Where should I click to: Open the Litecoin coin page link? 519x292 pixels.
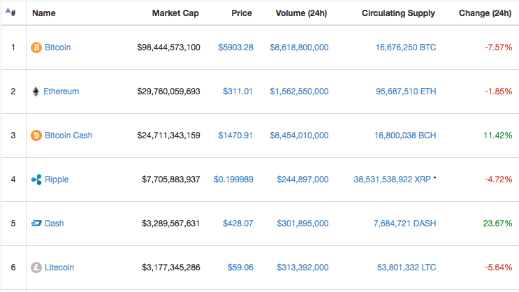pyautogui.click(x=59, y=268)
